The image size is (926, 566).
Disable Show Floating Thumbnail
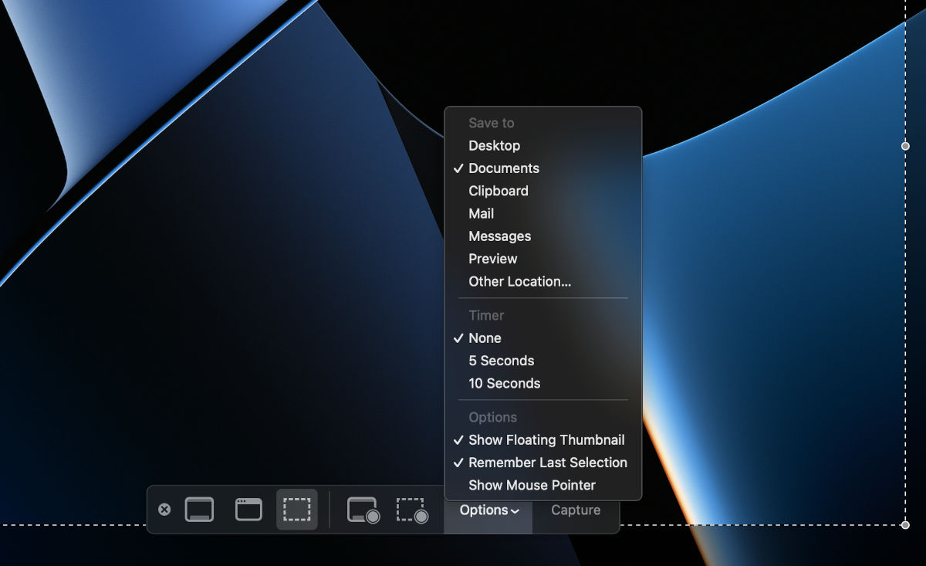click(x=547, y=439)
